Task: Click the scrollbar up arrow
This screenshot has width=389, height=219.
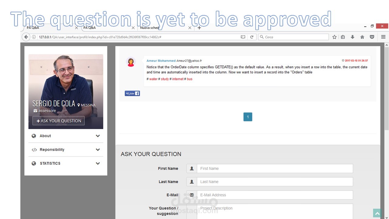Action: [387, 45]
